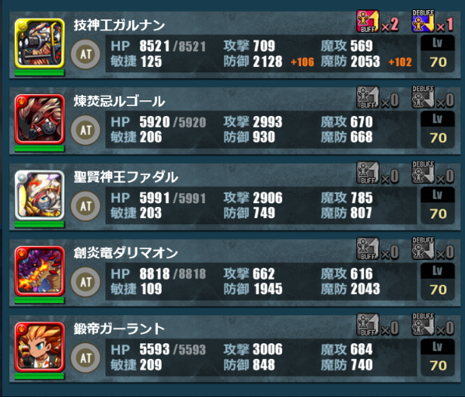Click active BUFF x2 icon for ガルナン
This screenshot has width=465, height=397.
click(x=368, y=21)
